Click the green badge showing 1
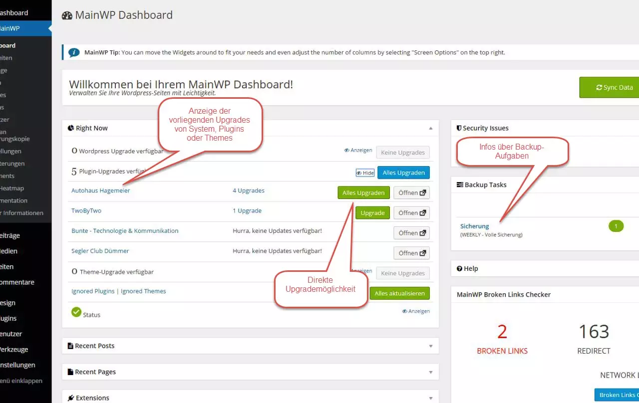639x403 pixels. (616, 226)
